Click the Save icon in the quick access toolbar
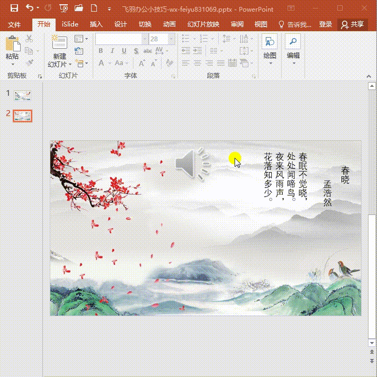 [14, 8]
